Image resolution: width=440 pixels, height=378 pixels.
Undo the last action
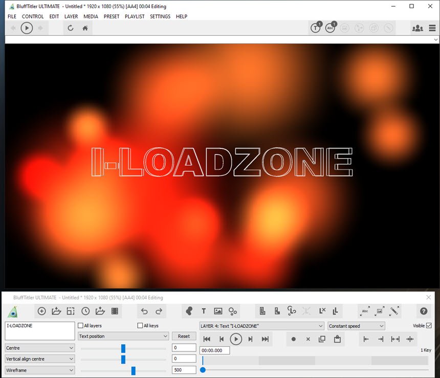pos(144,311)
